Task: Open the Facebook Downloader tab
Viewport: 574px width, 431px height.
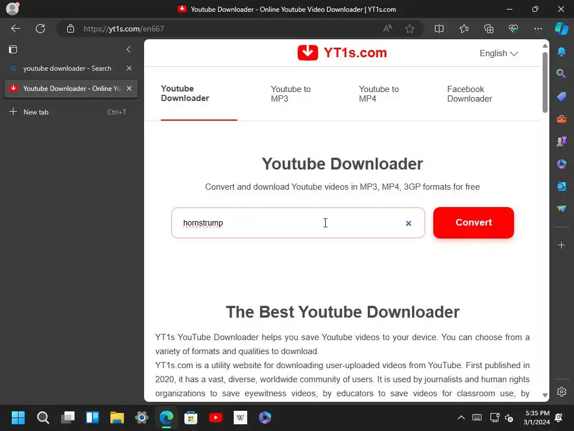Action: (469, 94)
